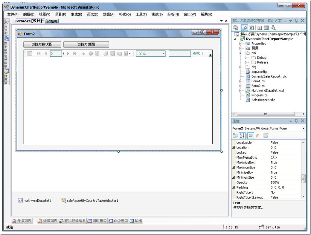
Task: Open the View Class Diagram tool
Action: (273, 28)
